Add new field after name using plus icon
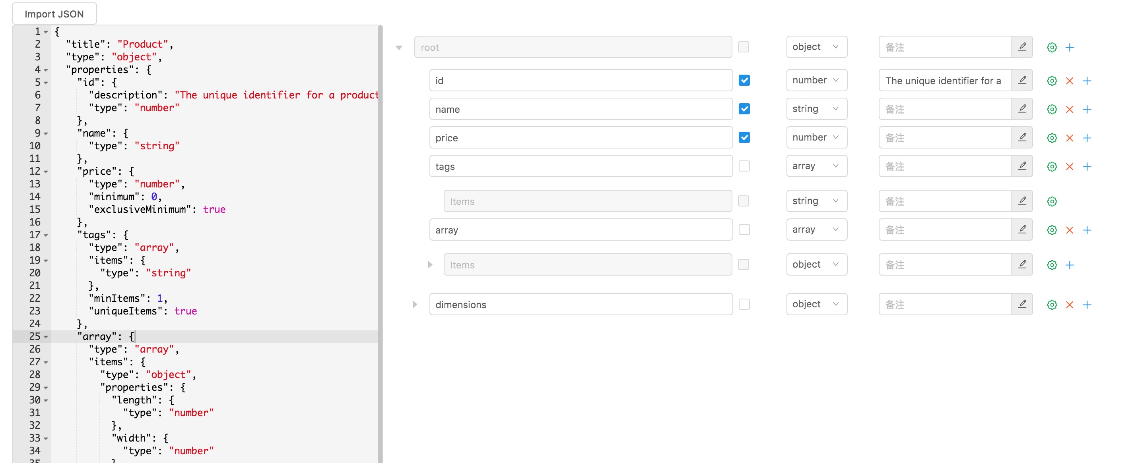 tap(1087, 109)
